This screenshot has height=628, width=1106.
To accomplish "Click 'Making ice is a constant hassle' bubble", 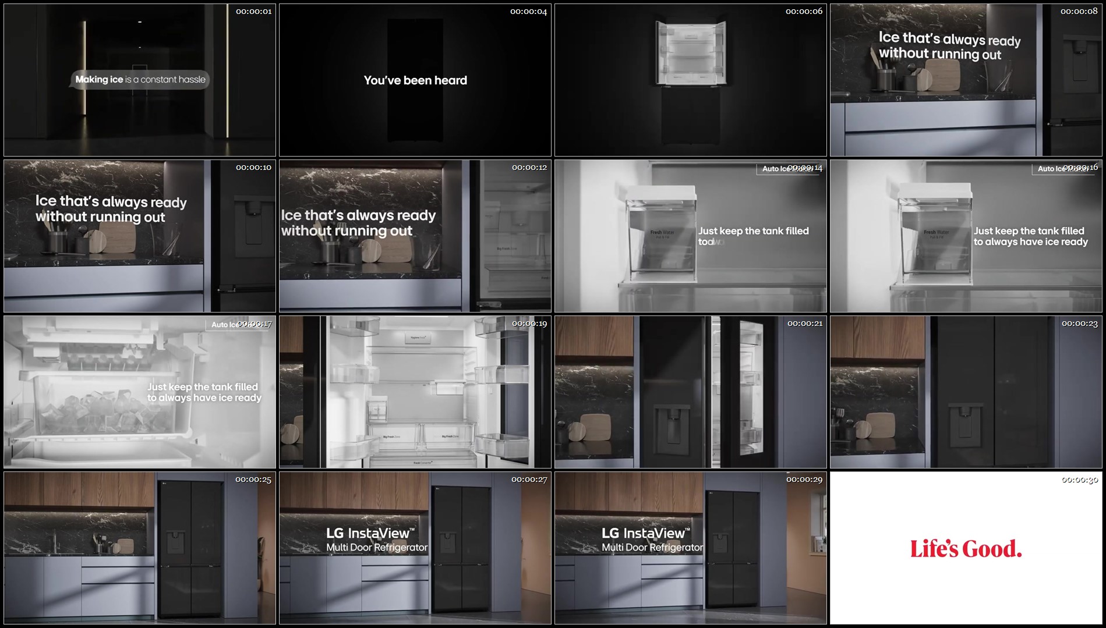I will pyautogui.click(x=140, y=80).
